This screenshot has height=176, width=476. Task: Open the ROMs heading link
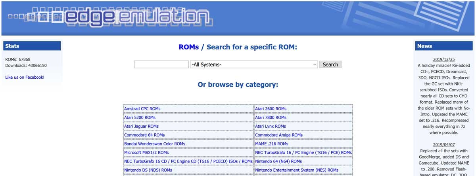189,47
